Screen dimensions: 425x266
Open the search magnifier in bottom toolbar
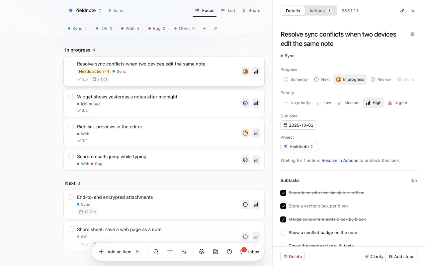tap(156, 252)
